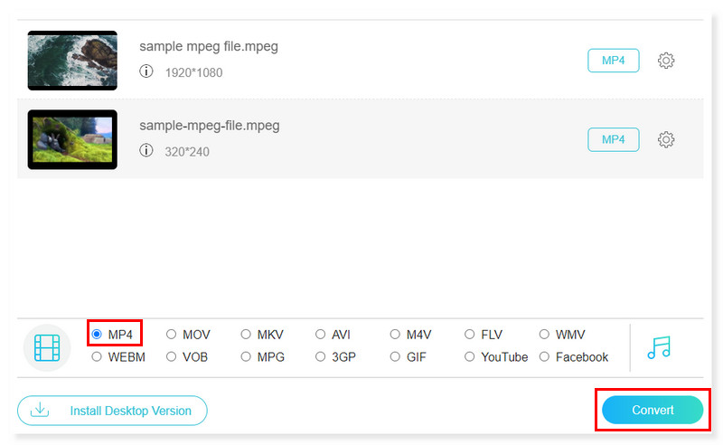Viewport: 723px width, 445px height.
Task: Open MP4 format badge for first file
Action: tap(613, 61)
